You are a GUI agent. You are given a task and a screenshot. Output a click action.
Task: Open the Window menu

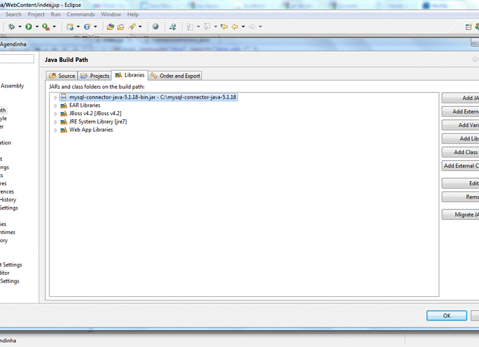point(111,15)
